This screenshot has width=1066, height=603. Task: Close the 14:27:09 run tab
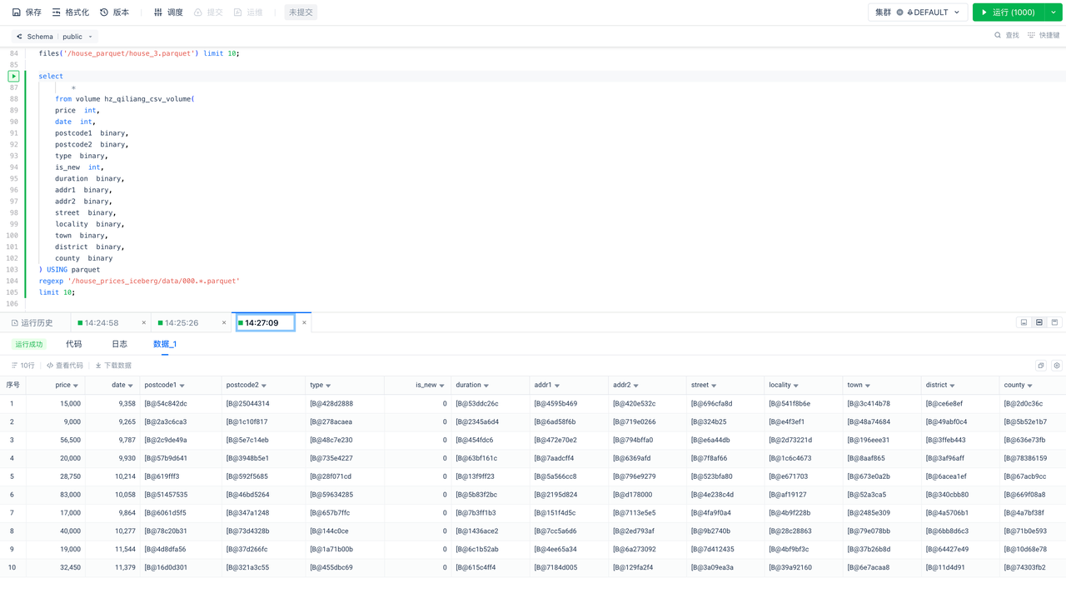pyautogui.click(x=304, y=323)
